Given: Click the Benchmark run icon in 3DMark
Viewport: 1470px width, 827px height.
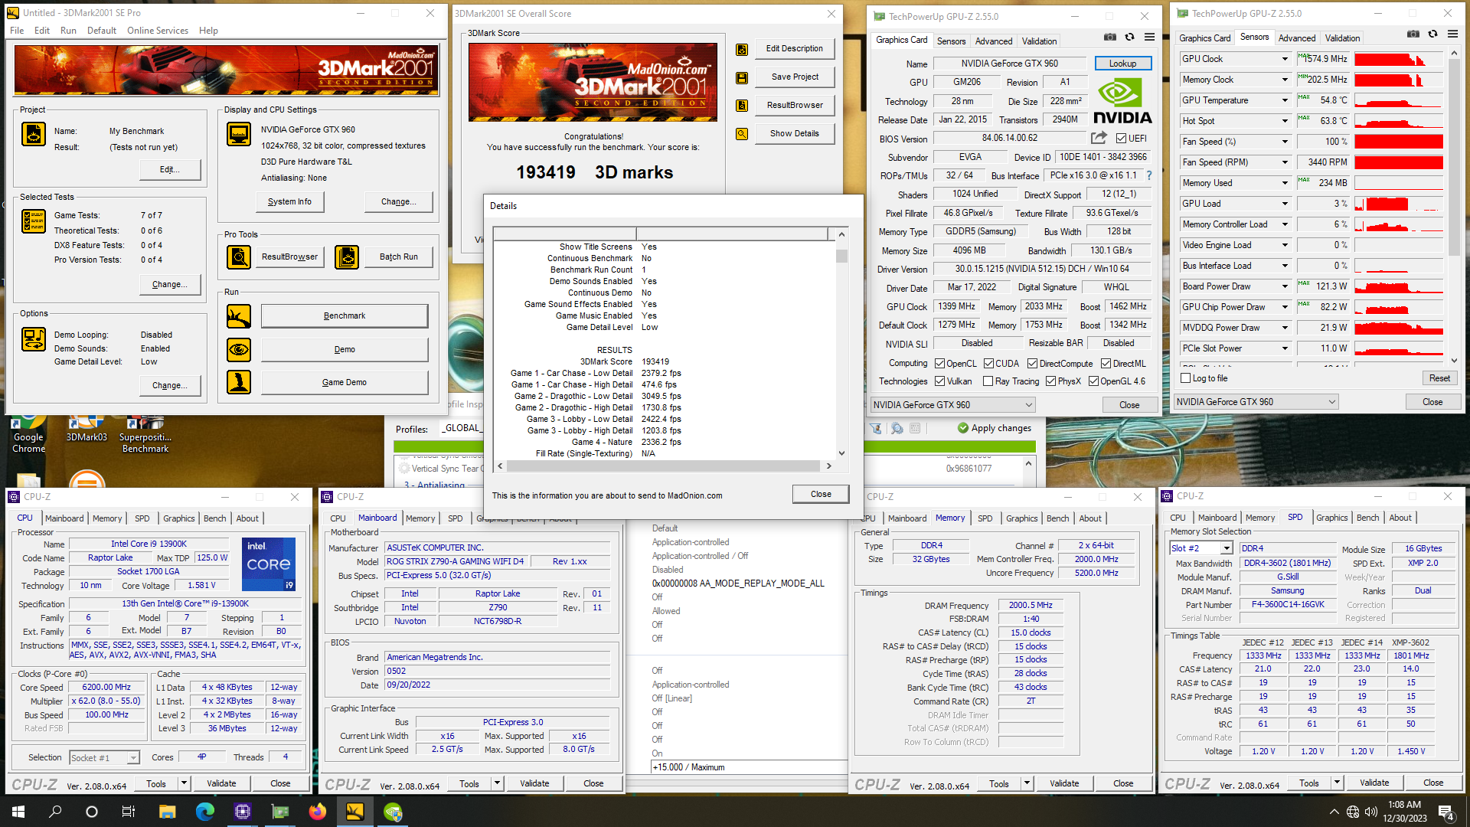Looking at the screenshot, I should click(x=239, y=315).
